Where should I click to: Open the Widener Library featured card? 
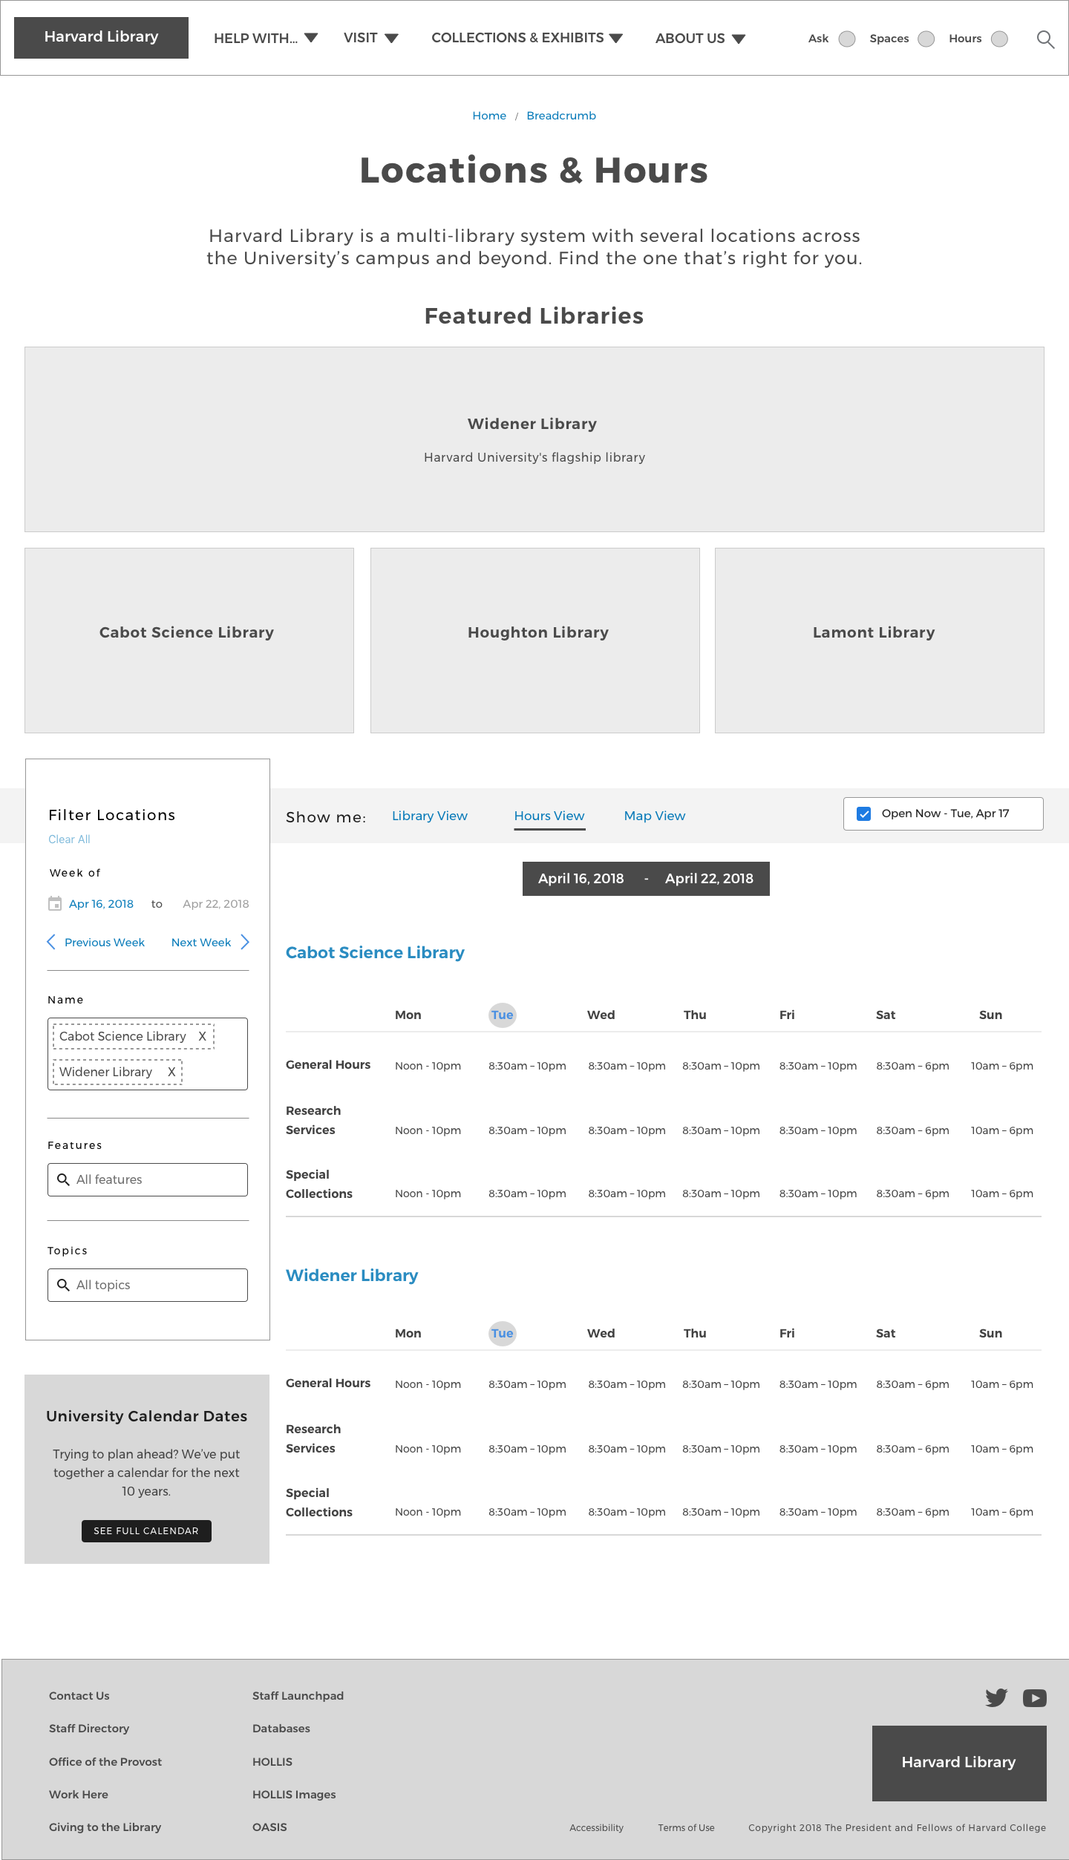[534, 439]
